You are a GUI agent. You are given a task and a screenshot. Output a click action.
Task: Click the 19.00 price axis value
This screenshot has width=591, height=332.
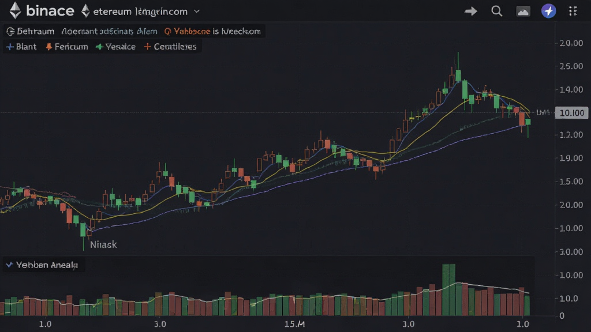click(x=571, y=158)
